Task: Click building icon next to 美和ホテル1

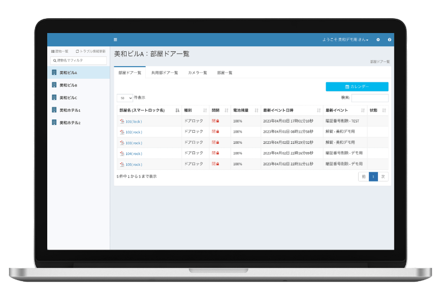Action: click(x=54, y=110)
